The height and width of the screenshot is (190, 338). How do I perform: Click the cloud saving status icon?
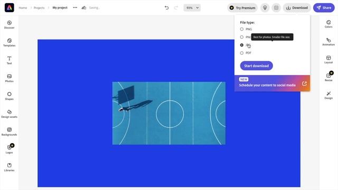84,8
